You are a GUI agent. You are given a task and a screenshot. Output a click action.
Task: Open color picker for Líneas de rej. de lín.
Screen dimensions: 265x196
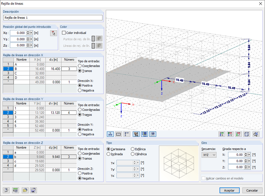point(99,45)
